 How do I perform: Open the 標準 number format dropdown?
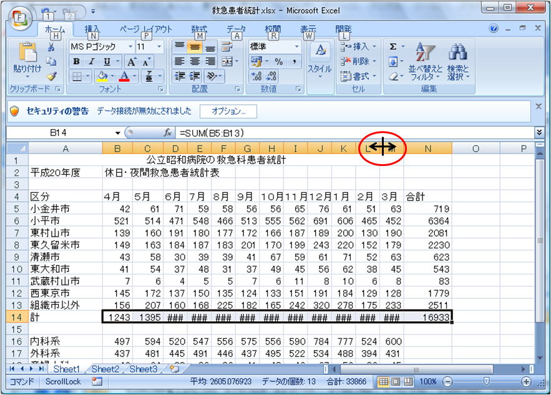coord(297,47)
